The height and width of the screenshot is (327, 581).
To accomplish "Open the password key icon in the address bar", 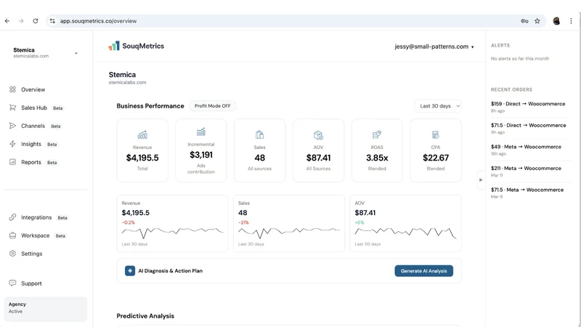I will pyautogui.click(x=524, y=21).
